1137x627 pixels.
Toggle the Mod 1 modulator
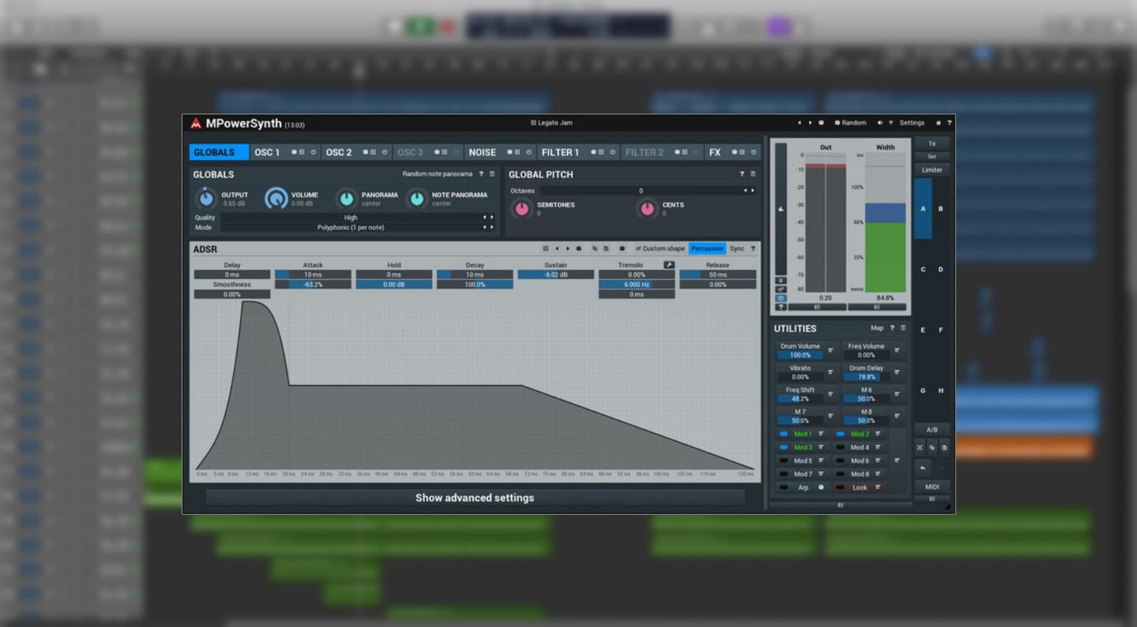[x=783, y=434]
